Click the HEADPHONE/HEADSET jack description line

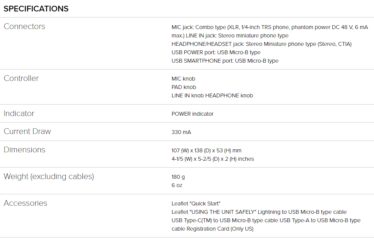click(261, 44)
